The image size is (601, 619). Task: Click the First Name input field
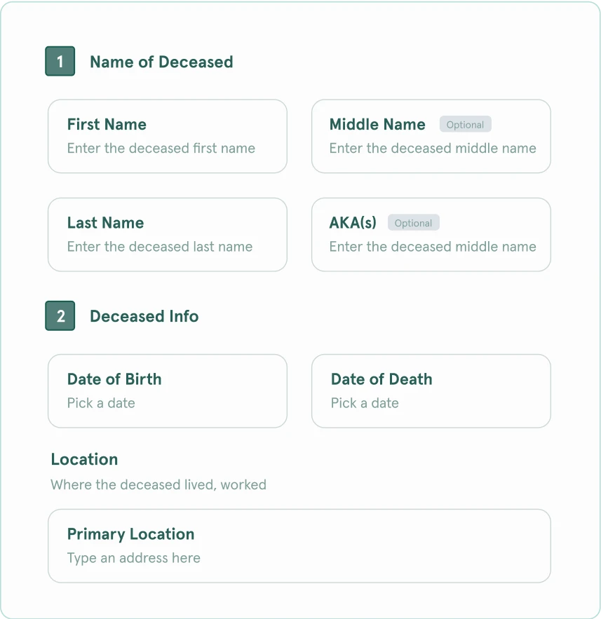pyautogui.click(x=167, y=148)
